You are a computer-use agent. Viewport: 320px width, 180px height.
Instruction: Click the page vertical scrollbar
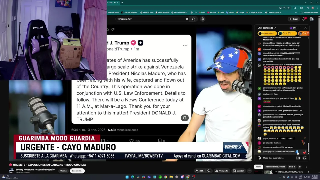coord(319,42)
